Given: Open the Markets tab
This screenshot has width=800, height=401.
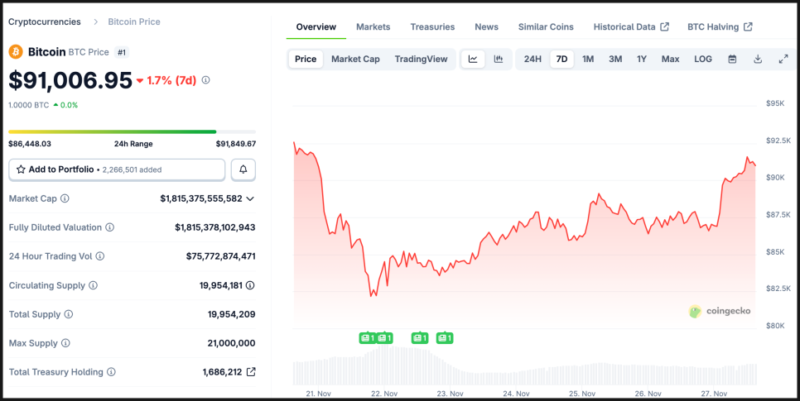Looking at the screenshot, I should tap(373, 26).
